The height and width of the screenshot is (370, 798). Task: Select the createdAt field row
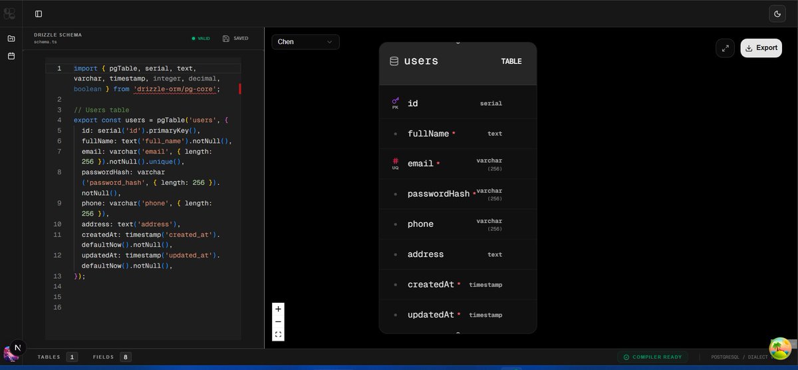458,285
